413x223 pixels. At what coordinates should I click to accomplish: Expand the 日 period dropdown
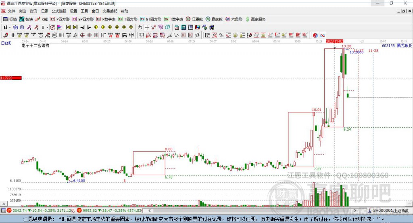(10, 27)
